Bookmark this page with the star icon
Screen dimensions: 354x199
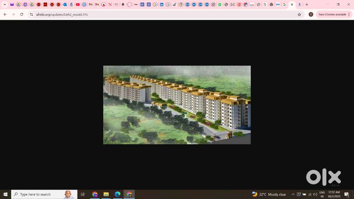tap(299, 15)
